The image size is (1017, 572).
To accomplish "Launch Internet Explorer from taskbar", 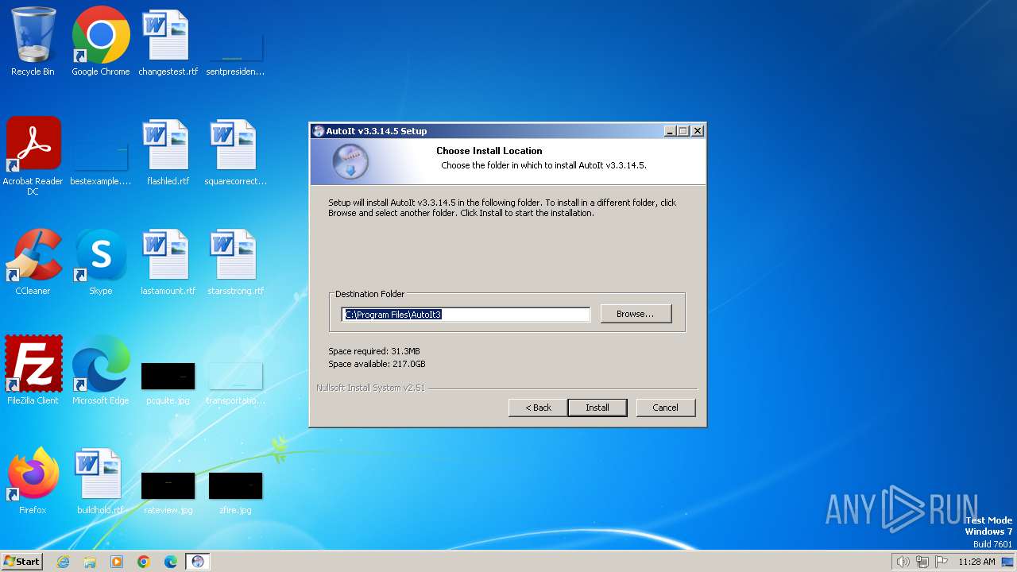I will click(x=63, y=562).
